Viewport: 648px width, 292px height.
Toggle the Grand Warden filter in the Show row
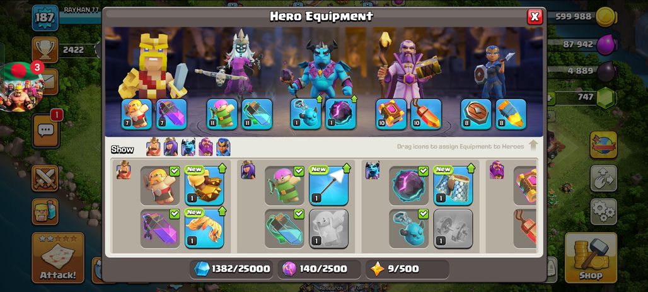(x=205, y=147)
